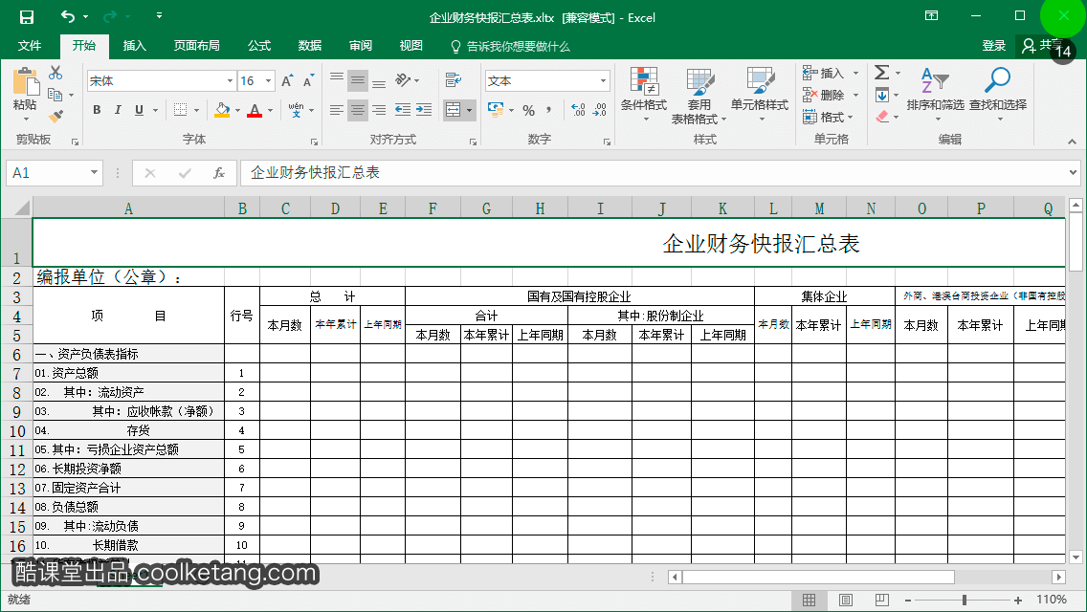Increase the indent

click(x=424, y=110)
